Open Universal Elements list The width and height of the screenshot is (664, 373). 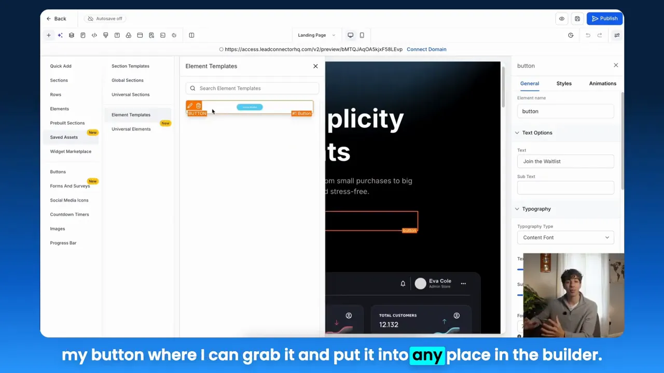131,129
